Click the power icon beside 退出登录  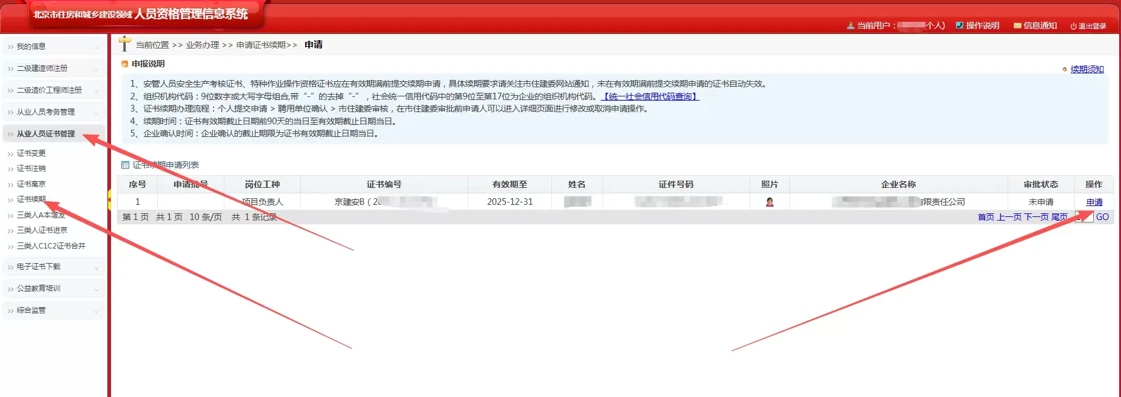(x=1073, y=26)
